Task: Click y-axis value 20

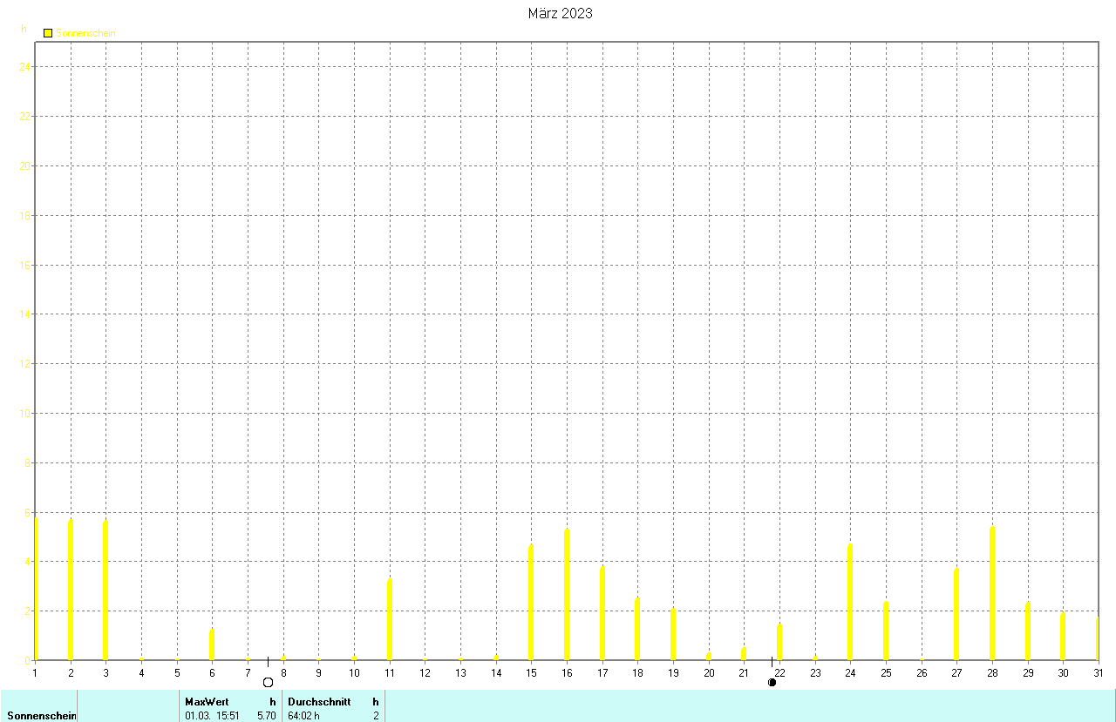Action: click(25, 165)
